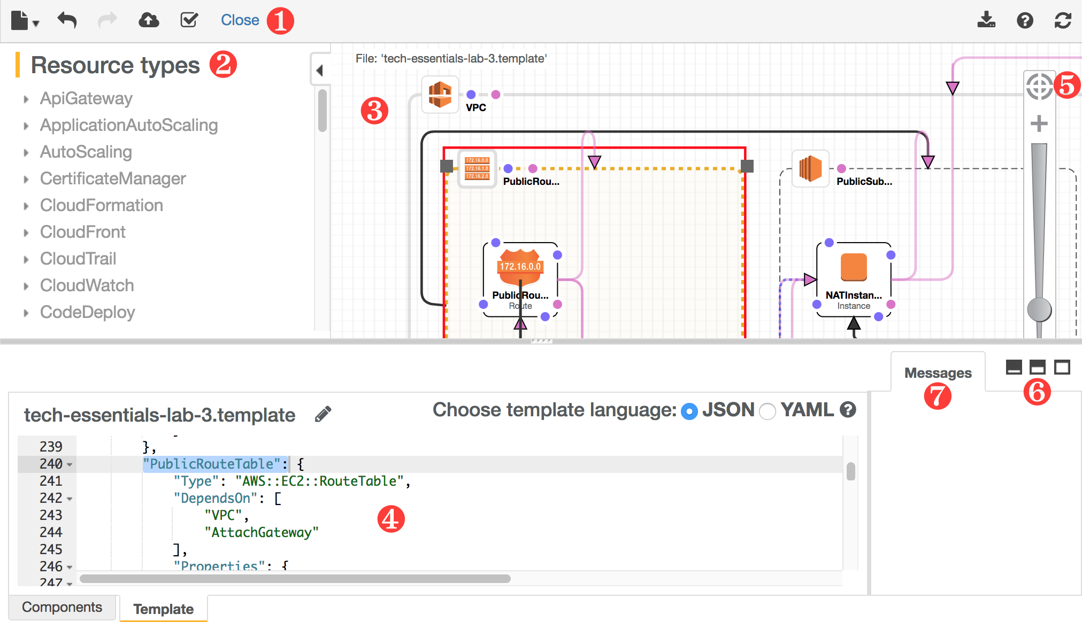
Task: Click the Resource types list scrollbar
Action: click(322, 111)
